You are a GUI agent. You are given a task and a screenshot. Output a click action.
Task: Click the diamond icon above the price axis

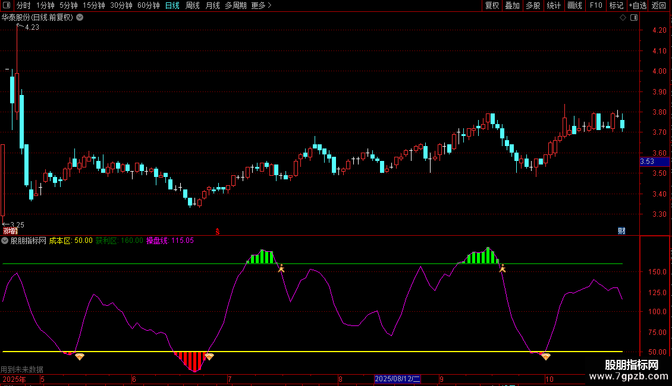pyautogui.click(x=623, y=17)
